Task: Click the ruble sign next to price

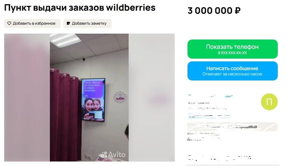Action: pyautogui.click(x=237, y=11)
